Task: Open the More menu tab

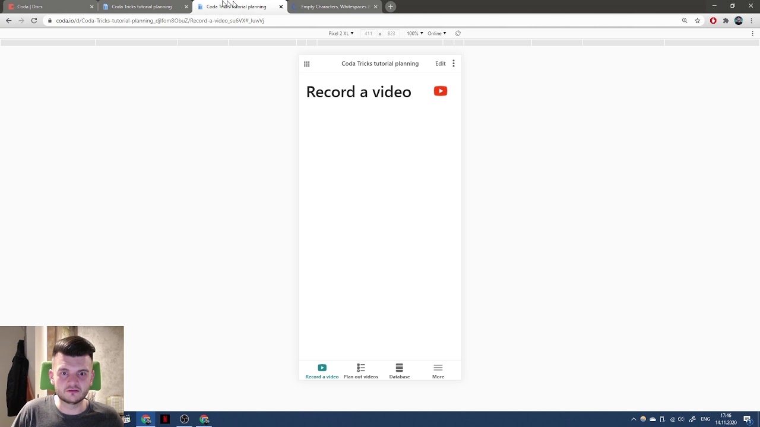Action: point(438,371)
